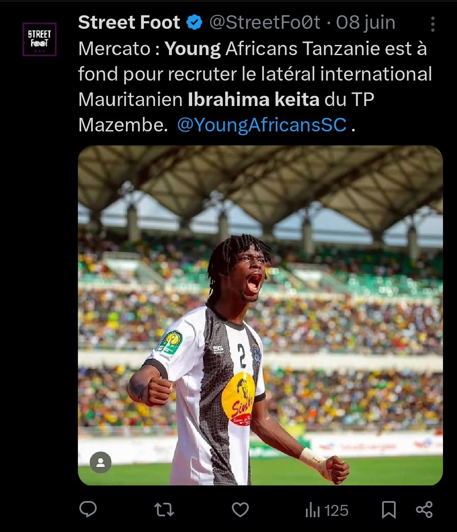Toggle the bookmark icon for this tweet

(x=388, y=510)
